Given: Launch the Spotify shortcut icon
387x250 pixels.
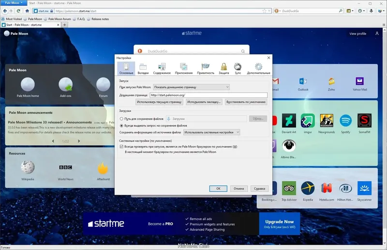Looking at the screenshot, I should coord(345,121).
